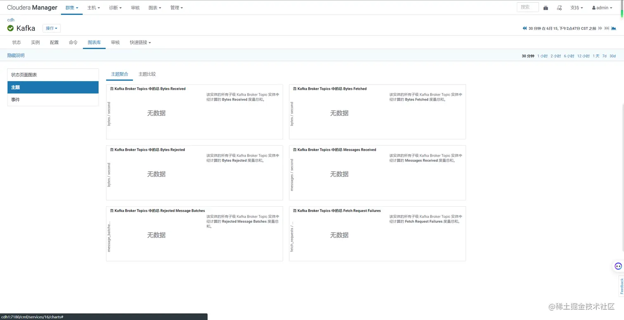The image size is (624, 320).
Task: Expand the 快速链接 dropdown
Action: coord(140,42)
